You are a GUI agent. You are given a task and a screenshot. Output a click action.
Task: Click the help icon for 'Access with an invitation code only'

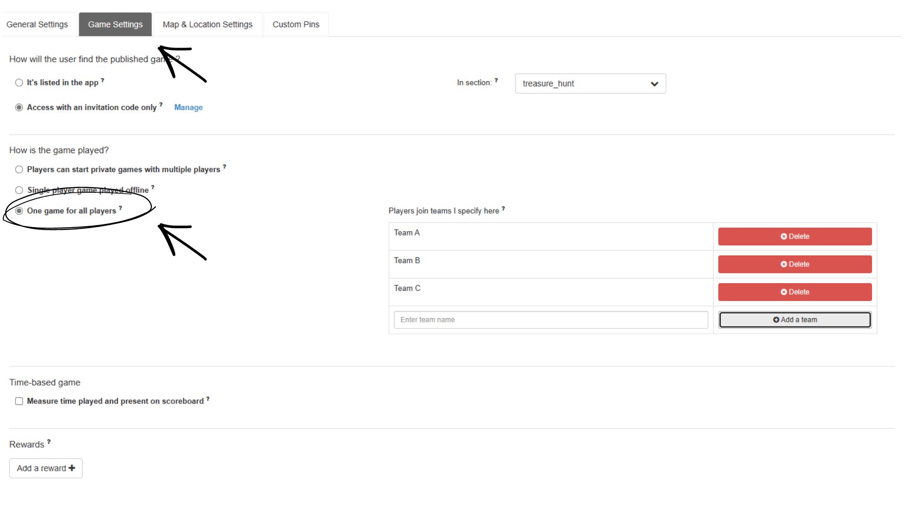tap(161, 104)
